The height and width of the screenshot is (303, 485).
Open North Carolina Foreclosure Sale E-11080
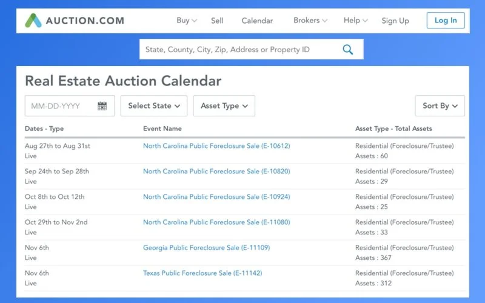pyautogui.click(x=216, y=222)
